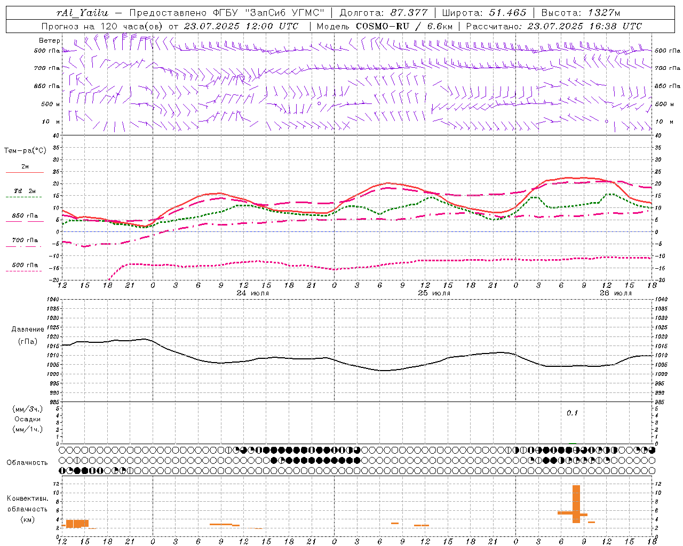Click the tallest orange convective cloud bar
Screen dimensions: 683x546
point(576,504)
